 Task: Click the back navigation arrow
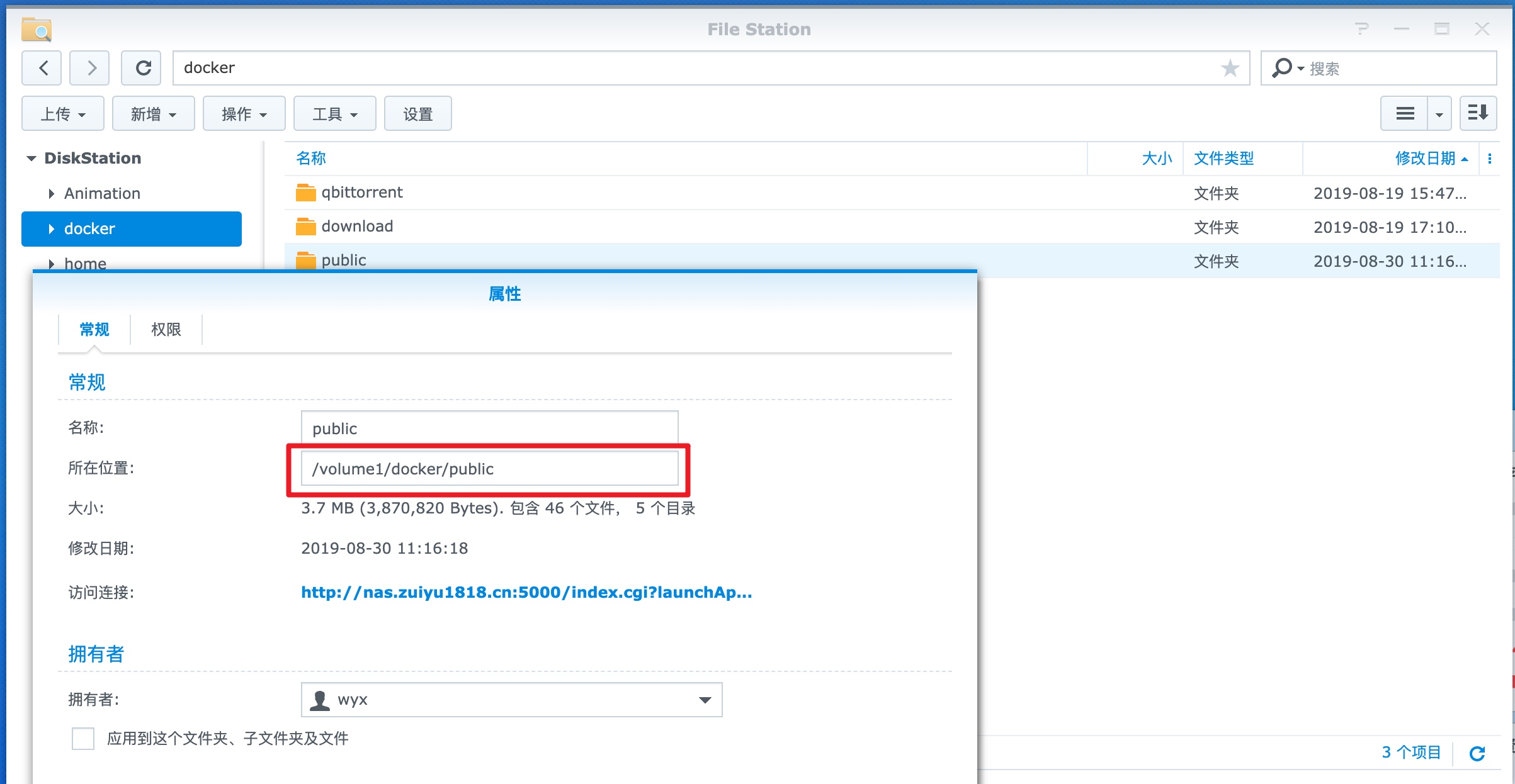click(42, 68)
